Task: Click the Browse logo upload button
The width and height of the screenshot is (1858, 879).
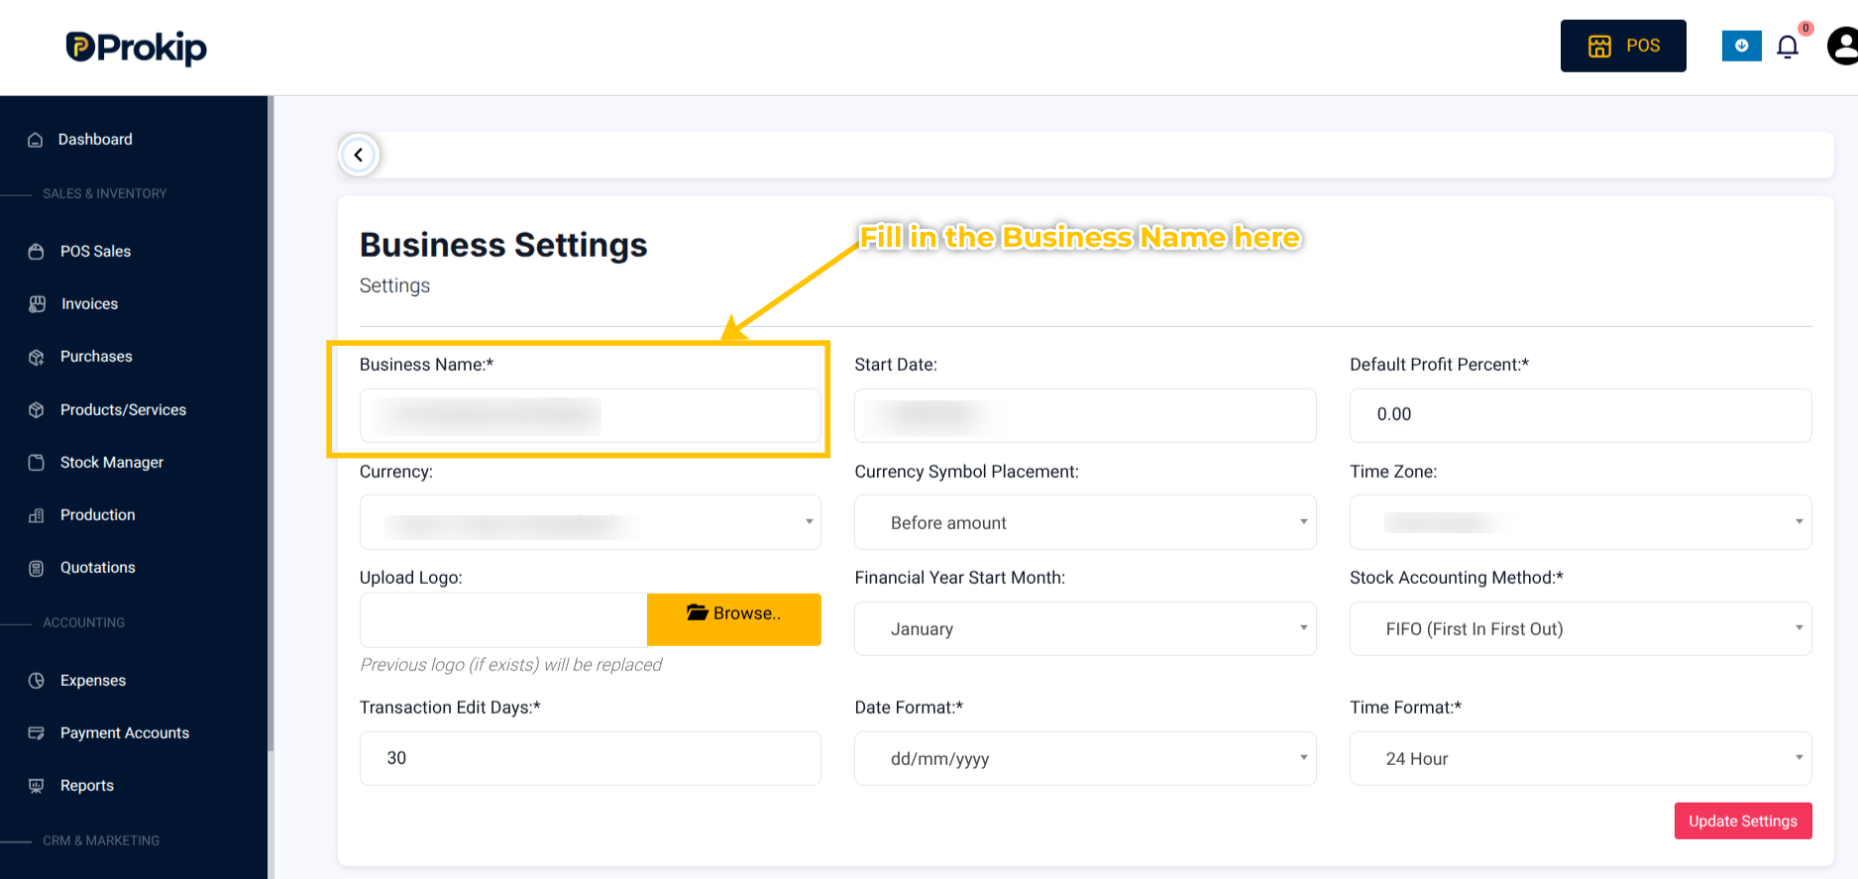Action: [734, 619]
